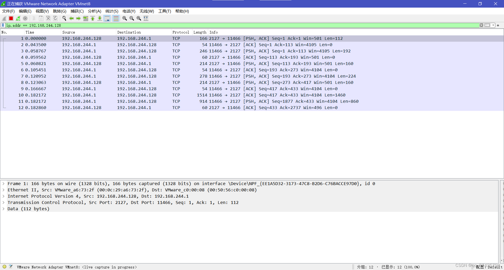Select packet 11 with Len=860

(252, 101)
